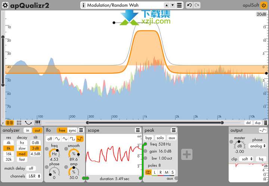
Task: Enable solo on the peak filter
Action: point(160,138)
